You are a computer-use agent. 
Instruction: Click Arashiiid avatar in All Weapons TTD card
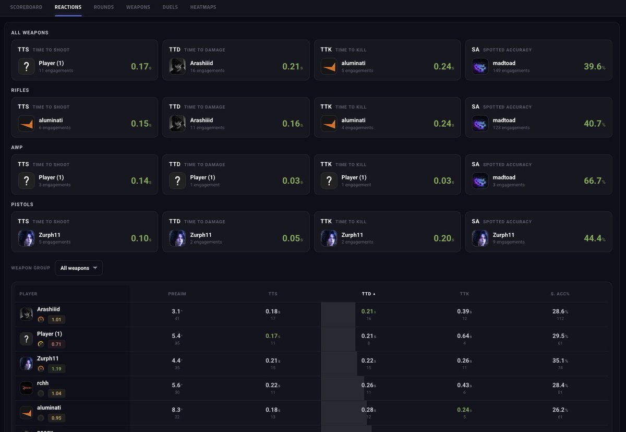click(177, 66)
